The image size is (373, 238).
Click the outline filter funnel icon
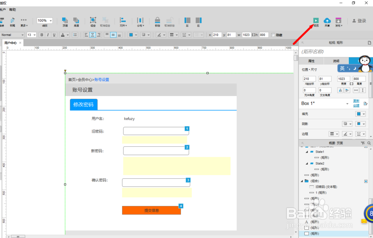(363, 143)
